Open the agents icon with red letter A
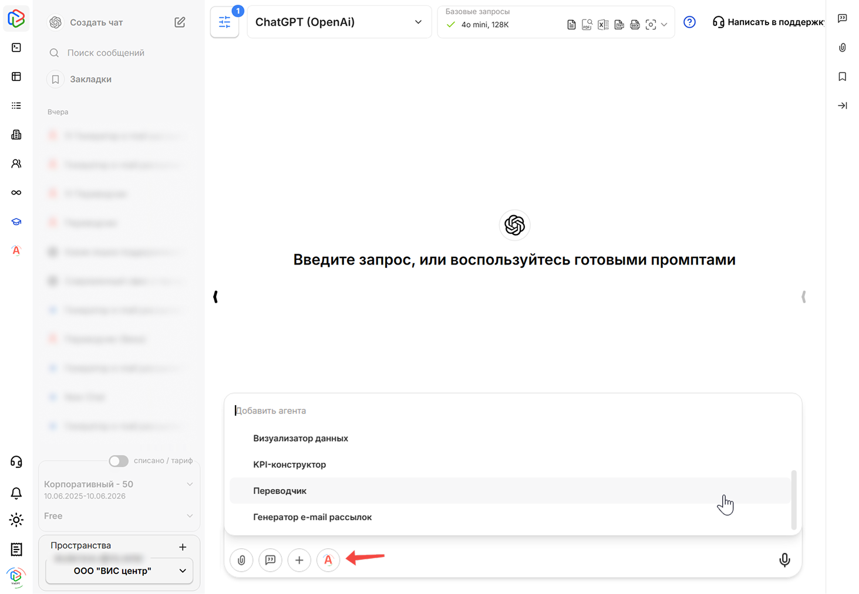Image resolution: width=859 pixels, height=594 pixels. click(x=328, y=560)
